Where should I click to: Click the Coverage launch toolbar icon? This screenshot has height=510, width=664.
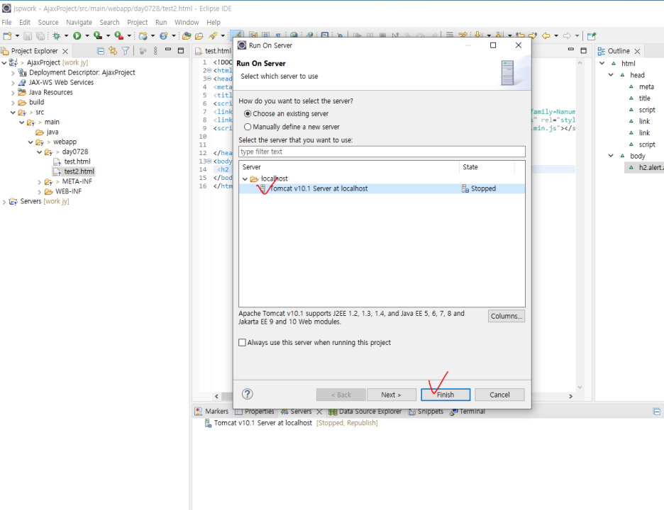98,36
